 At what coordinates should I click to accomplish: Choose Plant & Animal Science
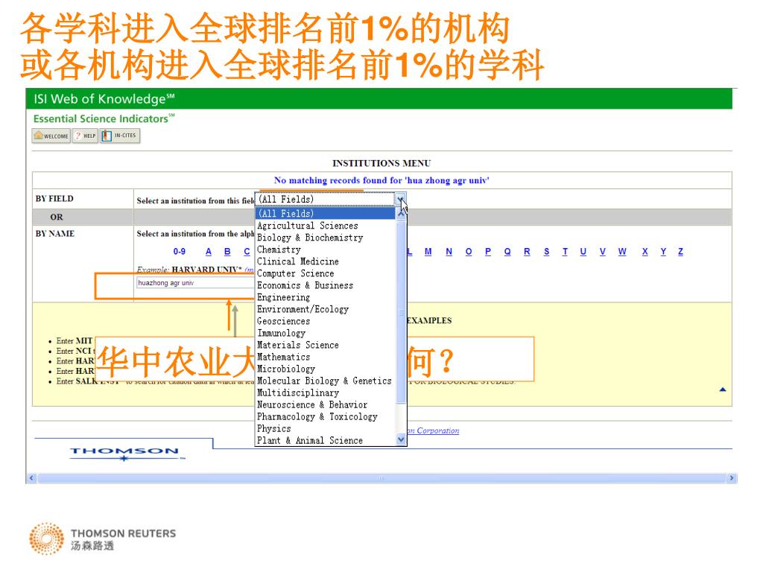pyautogui.click(x=310, y=440)
